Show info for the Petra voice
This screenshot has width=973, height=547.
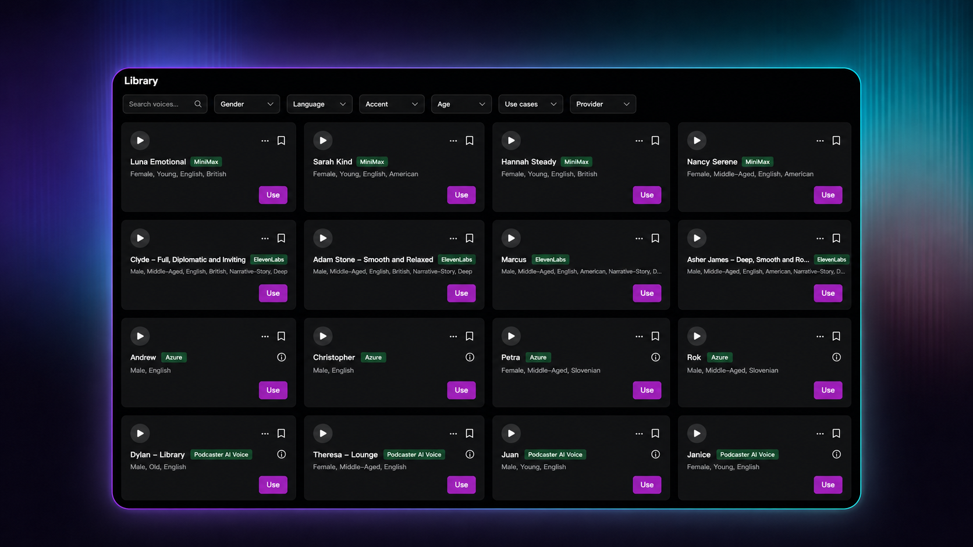coord(655,357)
